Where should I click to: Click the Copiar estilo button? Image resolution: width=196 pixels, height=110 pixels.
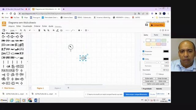click(x=149, y=81)
